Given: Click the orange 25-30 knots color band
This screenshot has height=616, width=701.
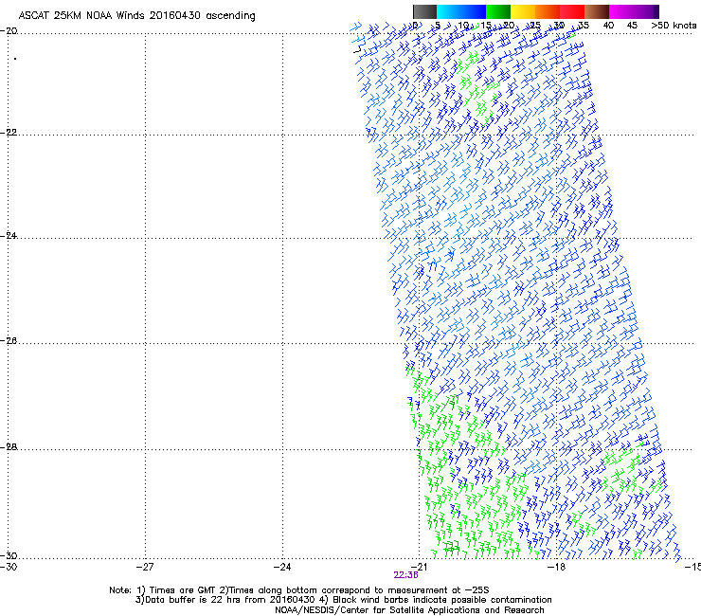Looking at the screenshot, I should [548, 11].
